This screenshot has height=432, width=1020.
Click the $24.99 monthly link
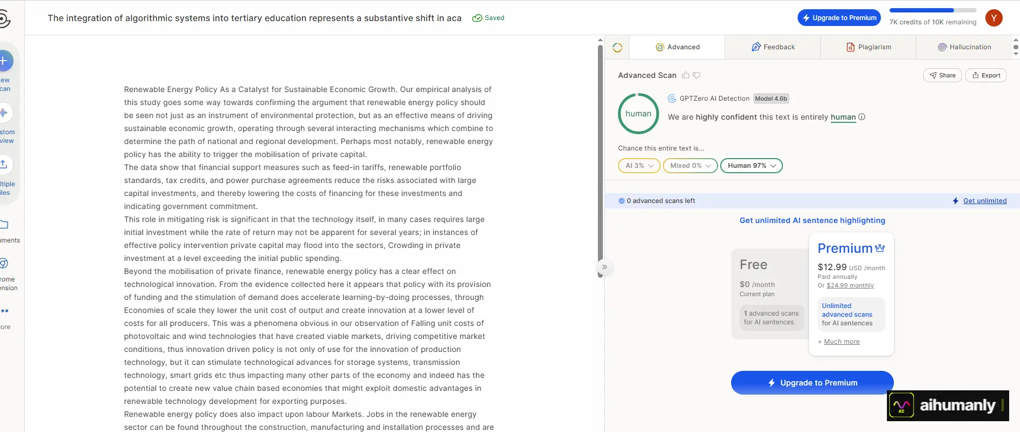850,285
